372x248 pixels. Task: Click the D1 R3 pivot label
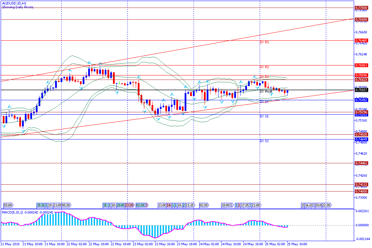pyautogui.click(x=264, y=42)
